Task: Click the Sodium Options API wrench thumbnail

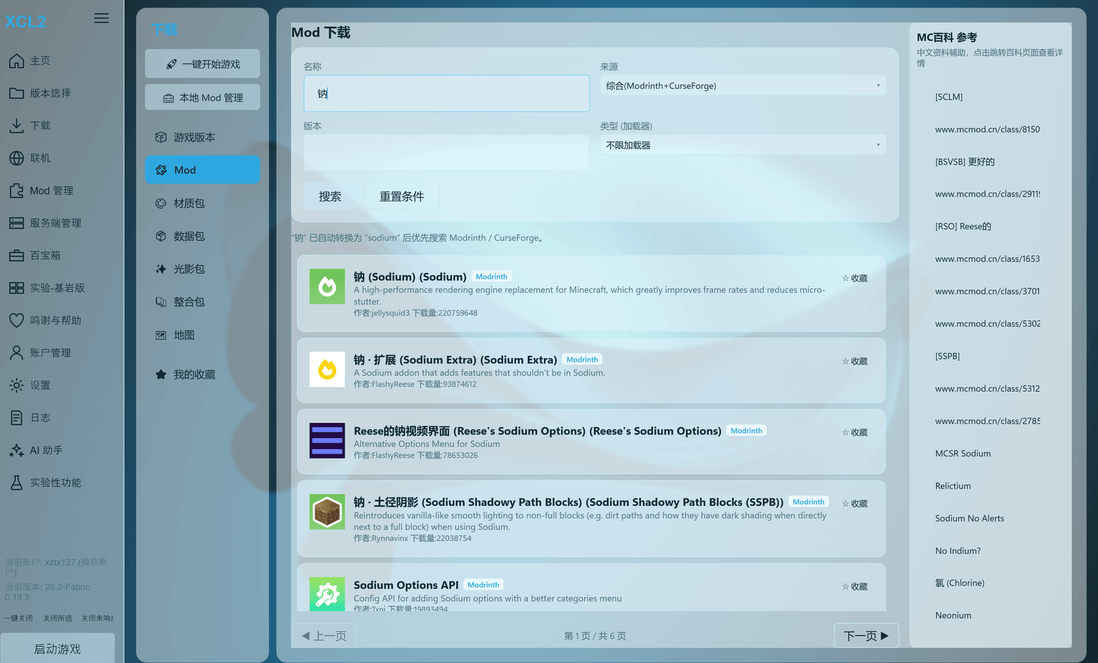Action: [x=327, y=594]
